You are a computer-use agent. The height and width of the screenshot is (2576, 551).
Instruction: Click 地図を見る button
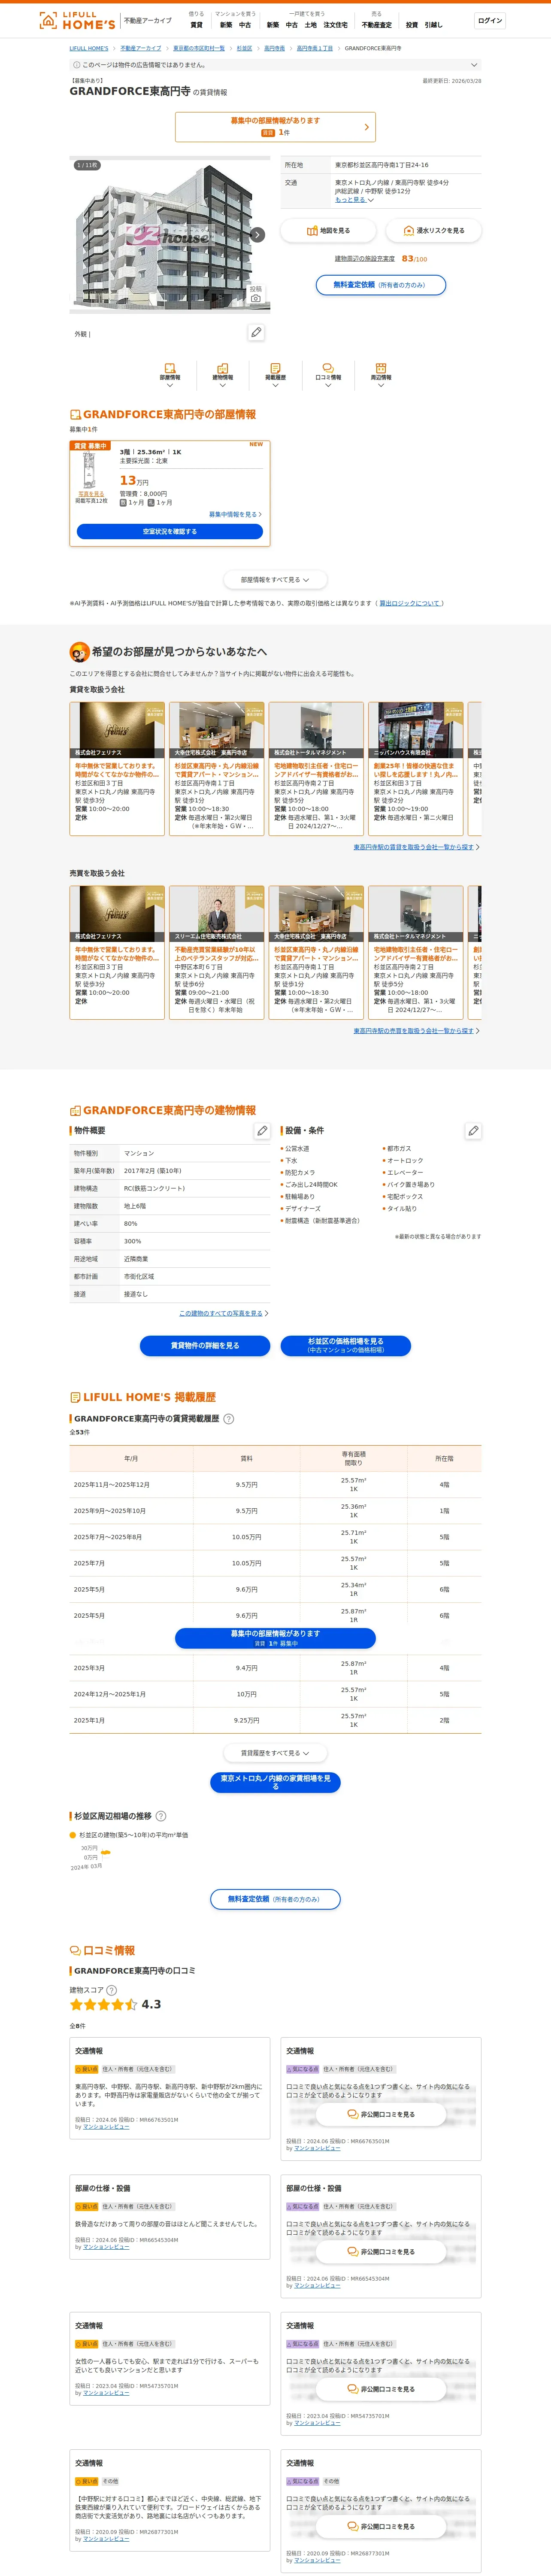tap(328, 231)
